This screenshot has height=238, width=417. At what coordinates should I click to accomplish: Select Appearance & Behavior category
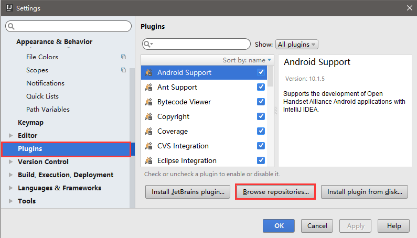click(x=54, y=42)
